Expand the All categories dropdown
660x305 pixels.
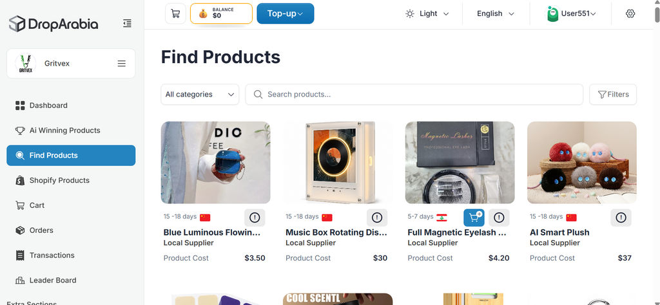(x=200, y=95)
